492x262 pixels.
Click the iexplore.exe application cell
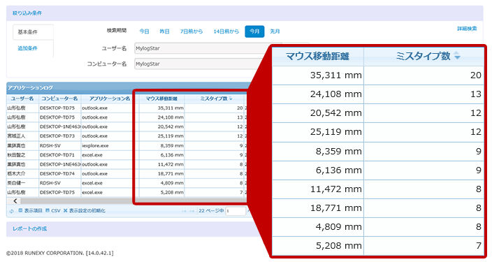[95, 145]
